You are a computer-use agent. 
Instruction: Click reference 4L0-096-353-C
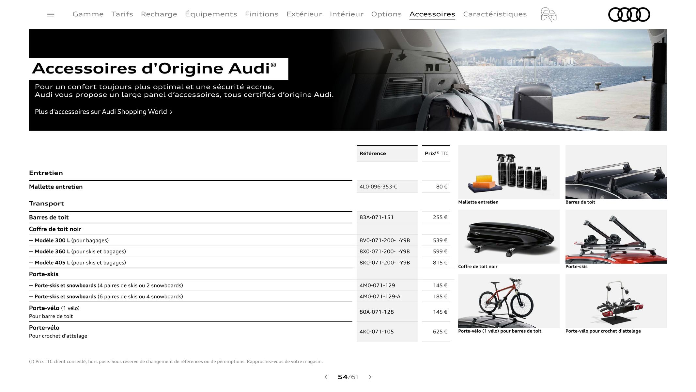pyautogui.click(x=378, y=187)
